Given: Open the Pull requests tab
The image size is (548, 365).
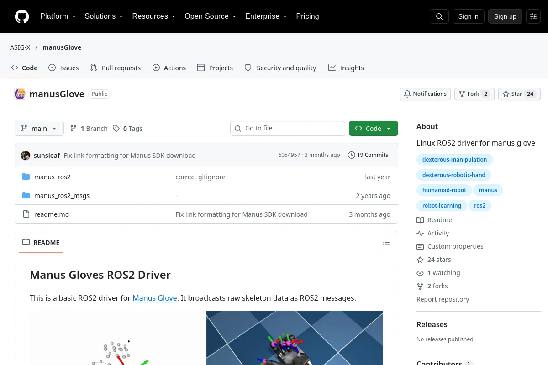Looking at the screenshot, I should (116, 68).
